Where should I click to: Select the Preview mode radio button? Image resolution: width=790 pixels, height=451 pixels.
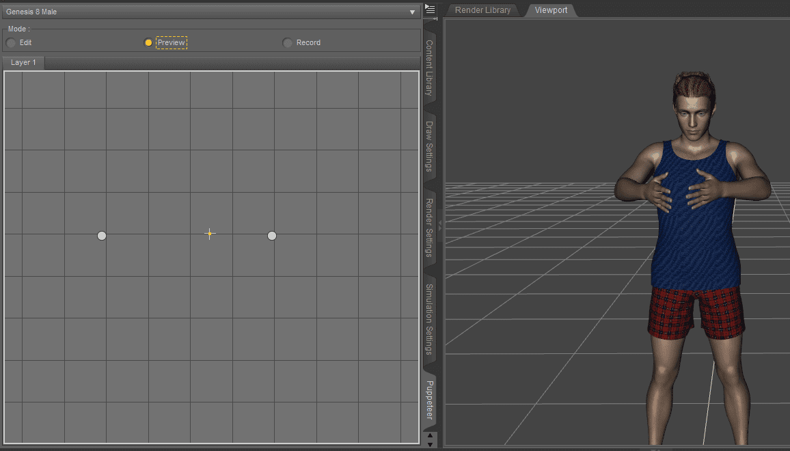148,43
